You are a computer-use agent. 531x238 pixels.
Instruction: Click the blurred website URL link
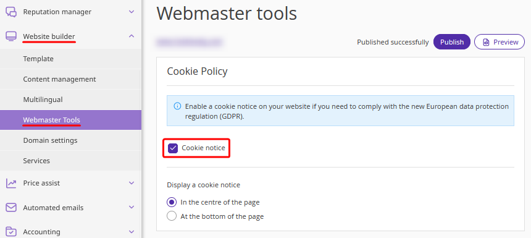tap(189, 43)
